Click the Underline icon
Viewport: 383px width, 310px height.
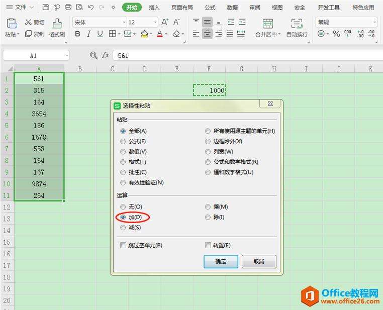point(100,34)
